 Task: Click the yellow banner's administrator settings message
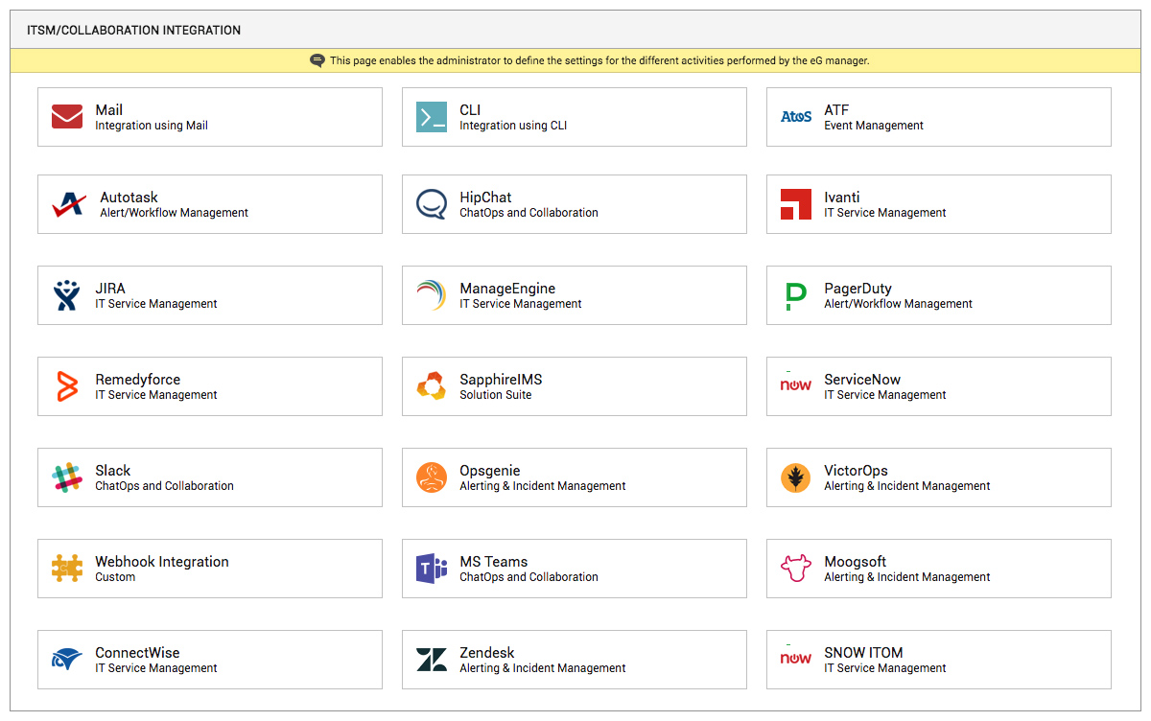point(600,60)
